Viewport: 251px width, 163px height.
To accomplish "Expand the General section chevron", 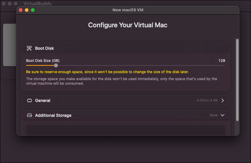I will point(223,100).
